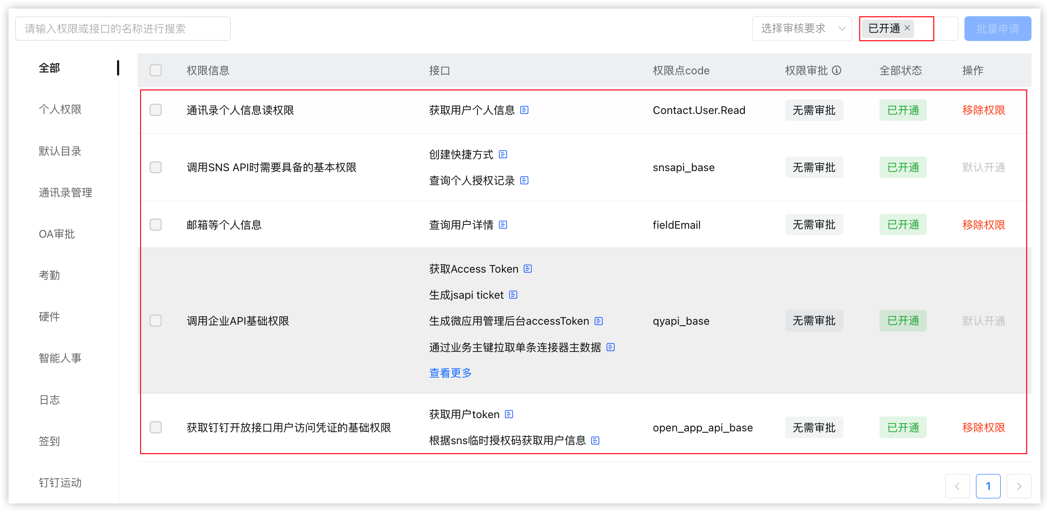Check the 邮箱等个人信息 row checkbox

(x=156, y=224)
